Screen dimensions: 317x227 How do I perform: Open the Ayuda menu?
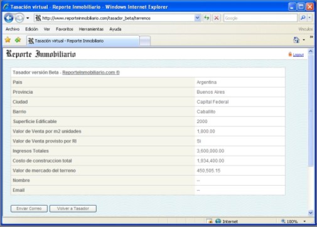tap(116, 29)
